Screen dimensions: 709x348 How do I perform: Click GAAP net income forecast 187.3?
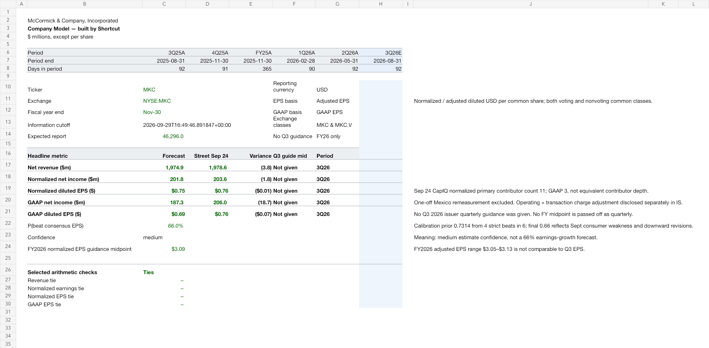[177, 203]
